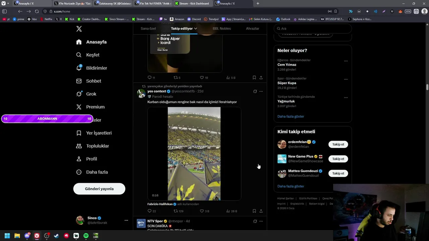Follow erdemfelan with Takip et
Viewport: 429px width, 241px height.
338,144
